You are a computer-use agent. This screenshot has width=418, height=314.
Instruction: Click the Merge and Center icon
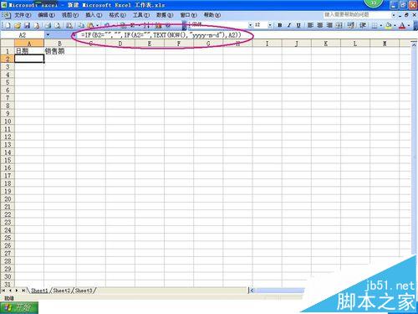[339, 25]
